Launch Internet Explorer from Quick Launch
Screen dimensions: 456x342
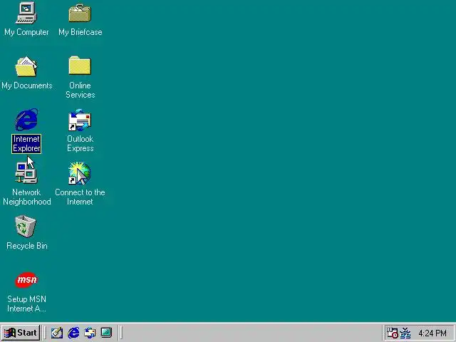(x=73, y=333)
